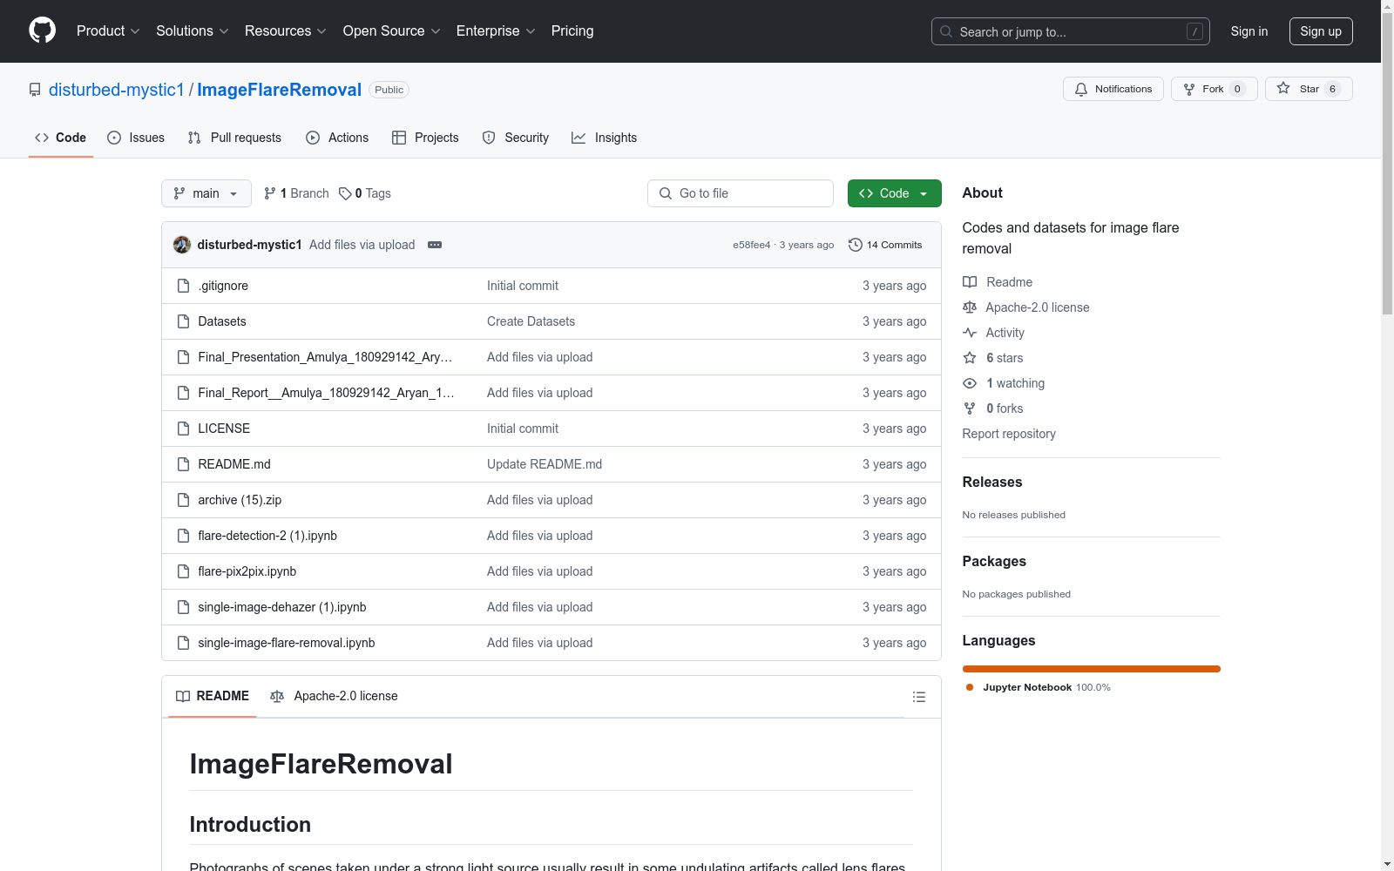Click the file icon next to LICENSE
This screenshot has height=871, width=1394.
183,429
